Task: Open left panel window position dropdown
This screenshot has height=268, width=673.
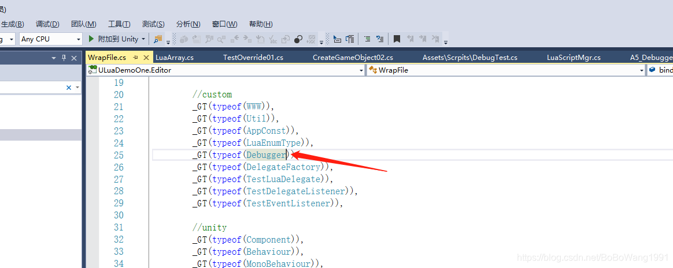Action: point(54,58)
